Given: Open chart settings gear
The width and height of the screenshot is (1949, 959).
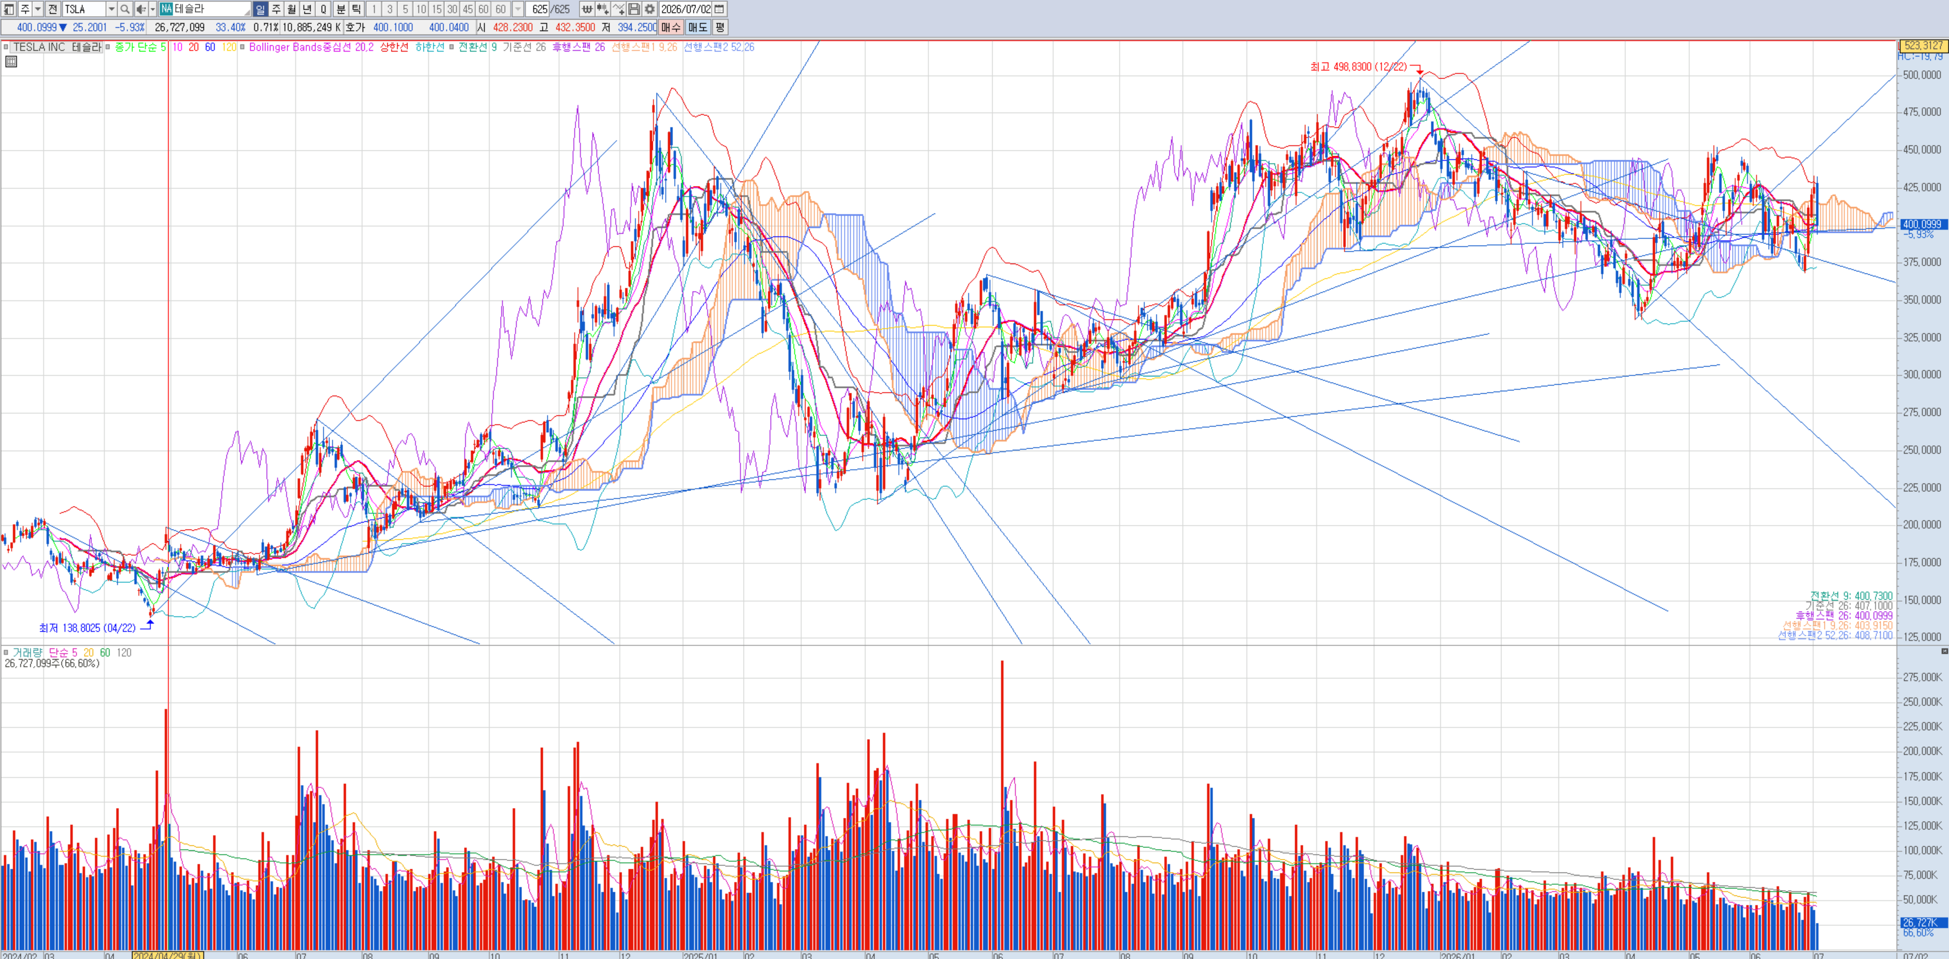Looking at the screenshot, I should click(650, 9).
